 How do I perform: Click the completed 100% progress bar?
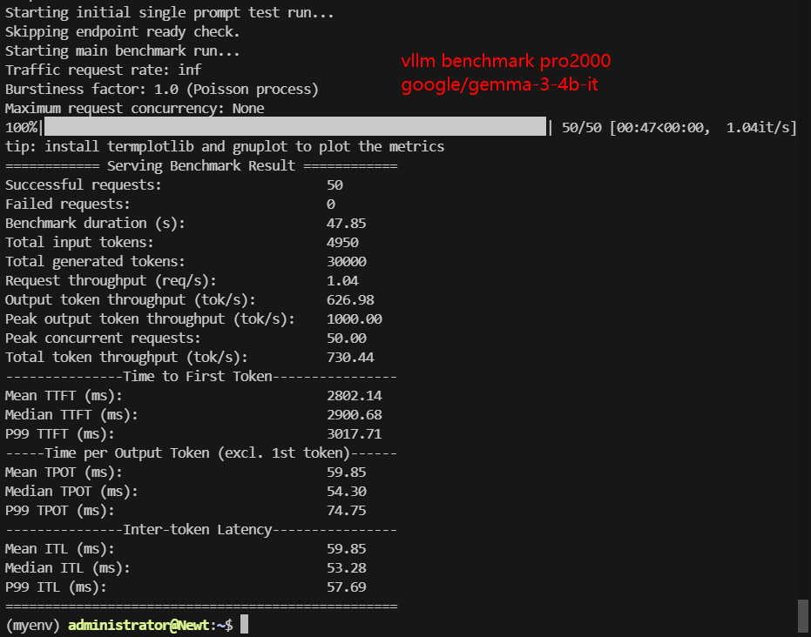point(294,126)
